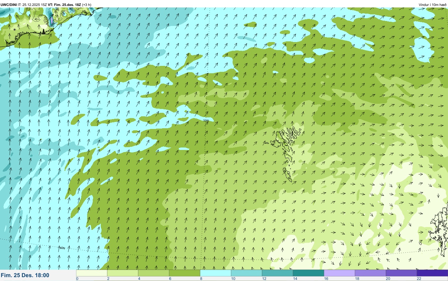Click the "Fim. 25 Des. 18:00" date label

(25, 275)
